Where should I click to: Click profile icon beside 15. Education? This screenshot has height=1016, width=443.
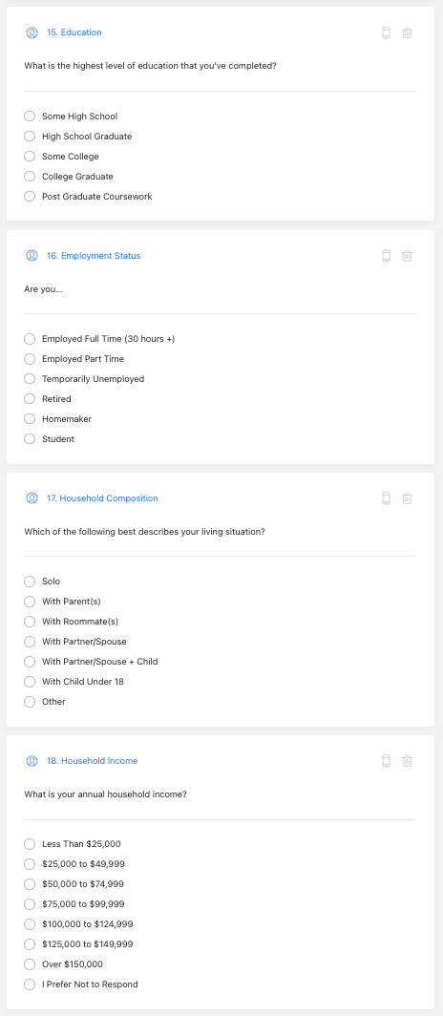[32, 32]
